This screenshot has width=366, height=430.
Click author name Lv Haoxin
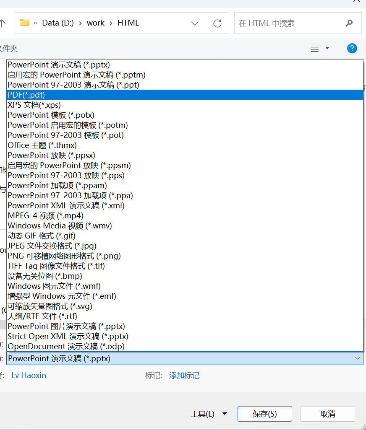tap(29, 375)
